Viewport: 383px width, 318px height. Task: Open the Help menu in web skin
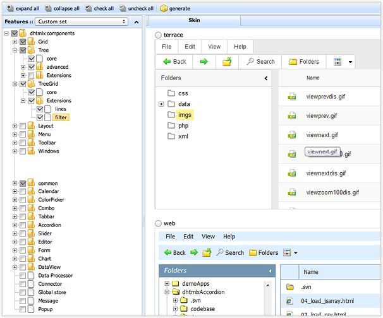(x=229, y=237)
